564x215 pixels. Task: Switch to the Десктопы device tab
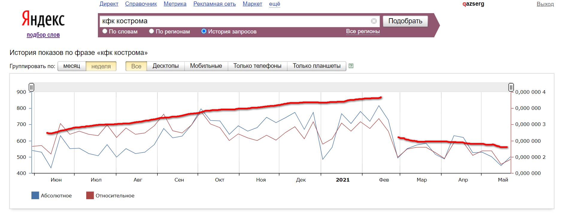(166, 66)
